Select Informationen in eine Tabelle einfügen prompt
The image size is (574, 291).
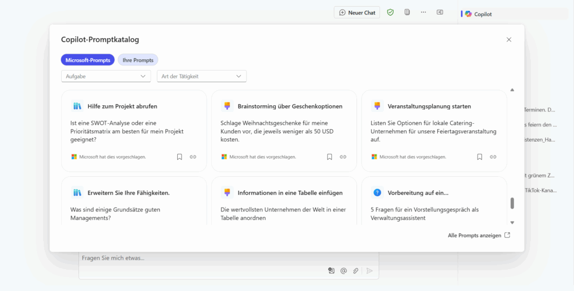pyautogui.click(x=284, y=201)
